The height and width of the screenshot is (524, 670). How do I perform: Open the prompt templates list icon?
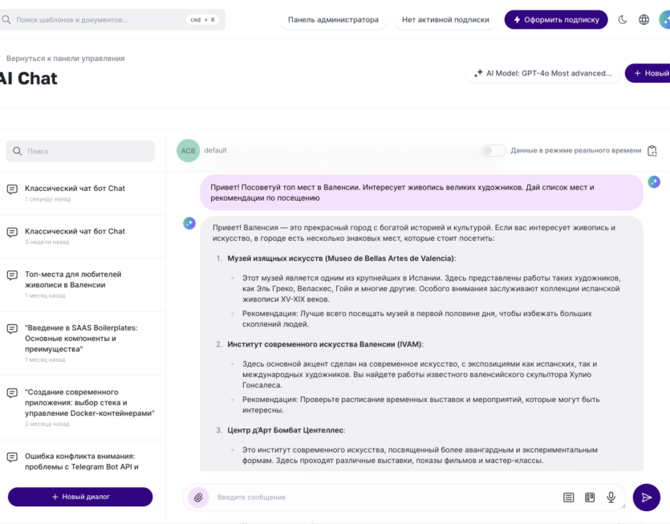(568, 498)
